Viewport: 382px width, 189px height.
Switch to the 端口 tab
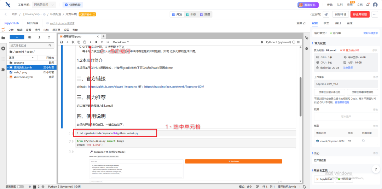click(338, 23)
